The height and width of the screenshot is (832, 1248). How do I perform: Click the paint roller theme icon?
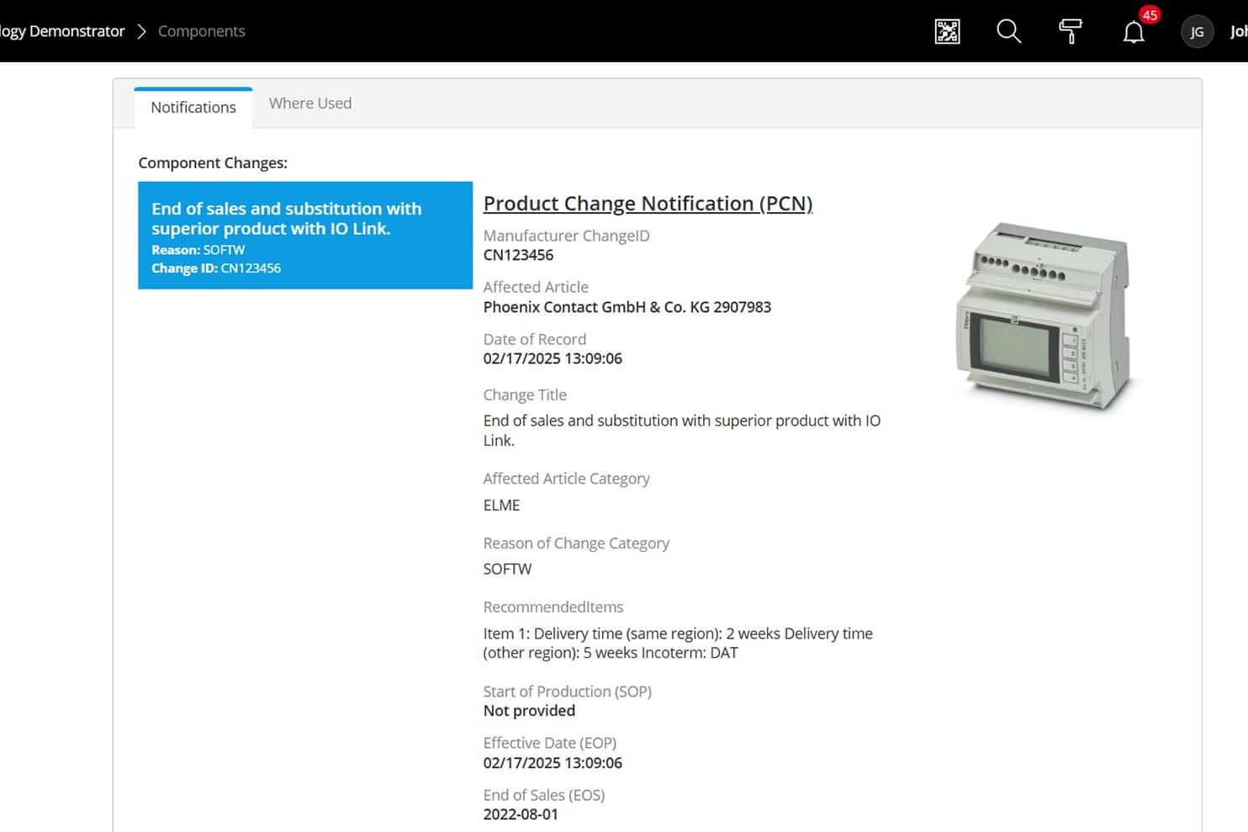click(x=1070, y=32)
